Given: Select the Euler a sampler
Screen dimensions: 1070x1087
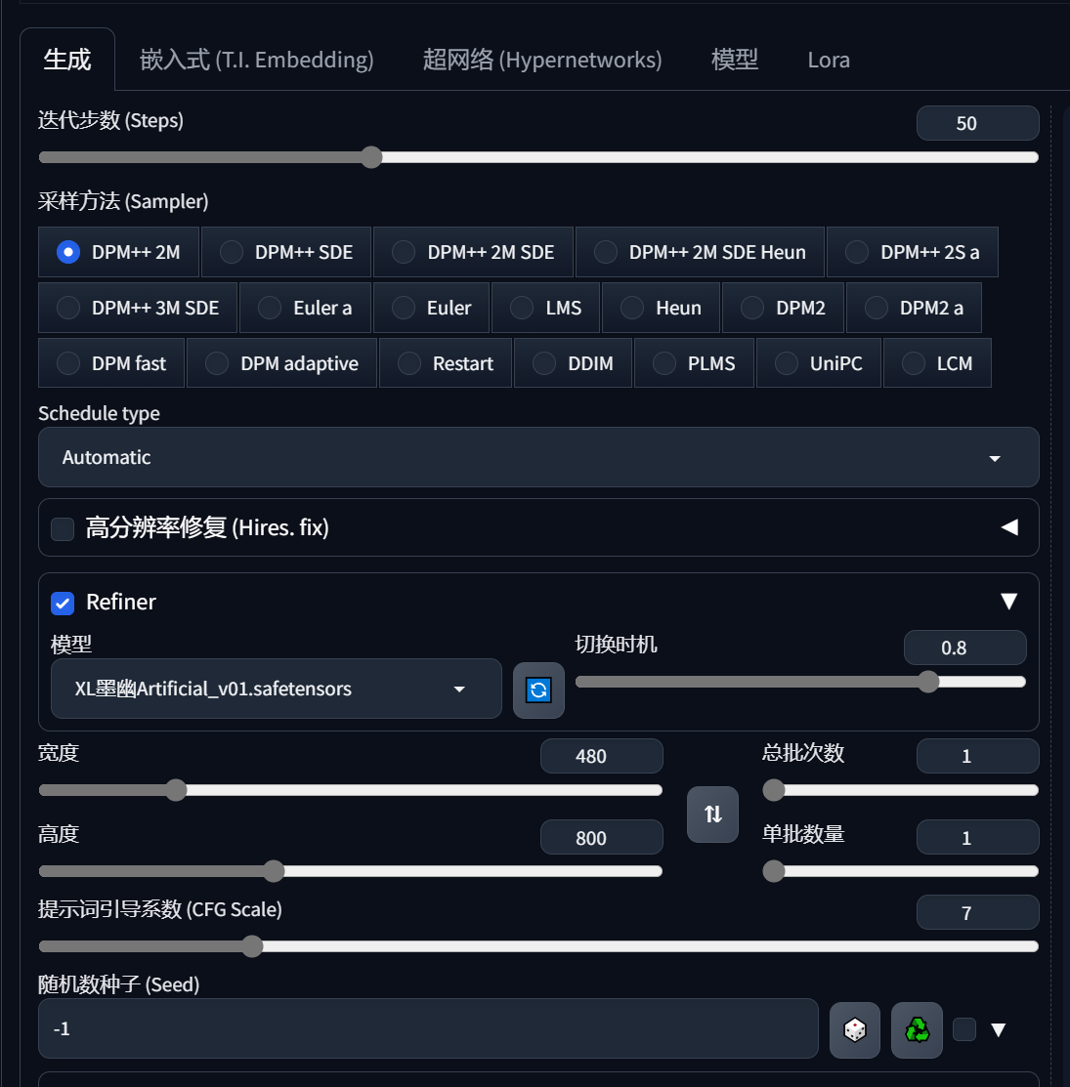Looking at the screenshot, I should [x=306, y=308].
